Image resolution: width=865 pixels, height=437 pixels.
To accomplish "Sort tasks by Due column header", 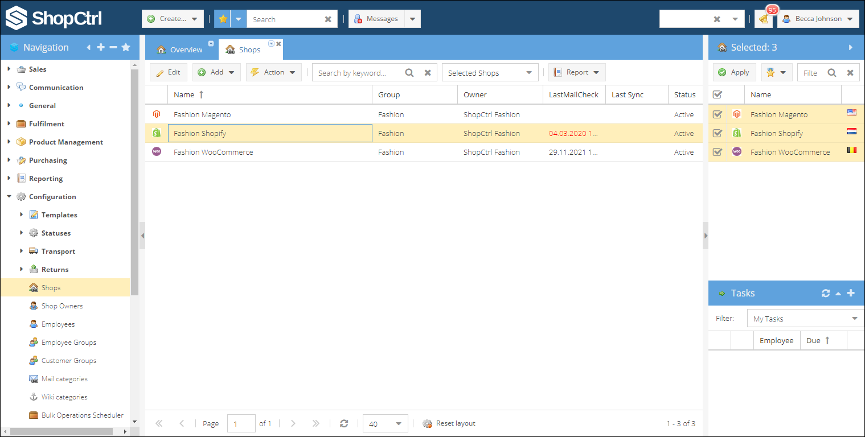I will click(x=823, y=340).
